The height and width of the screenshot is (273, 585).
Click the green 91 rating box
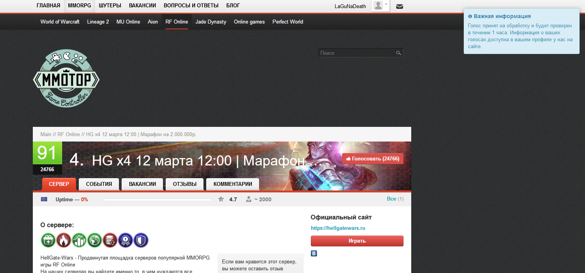[47, 153]
